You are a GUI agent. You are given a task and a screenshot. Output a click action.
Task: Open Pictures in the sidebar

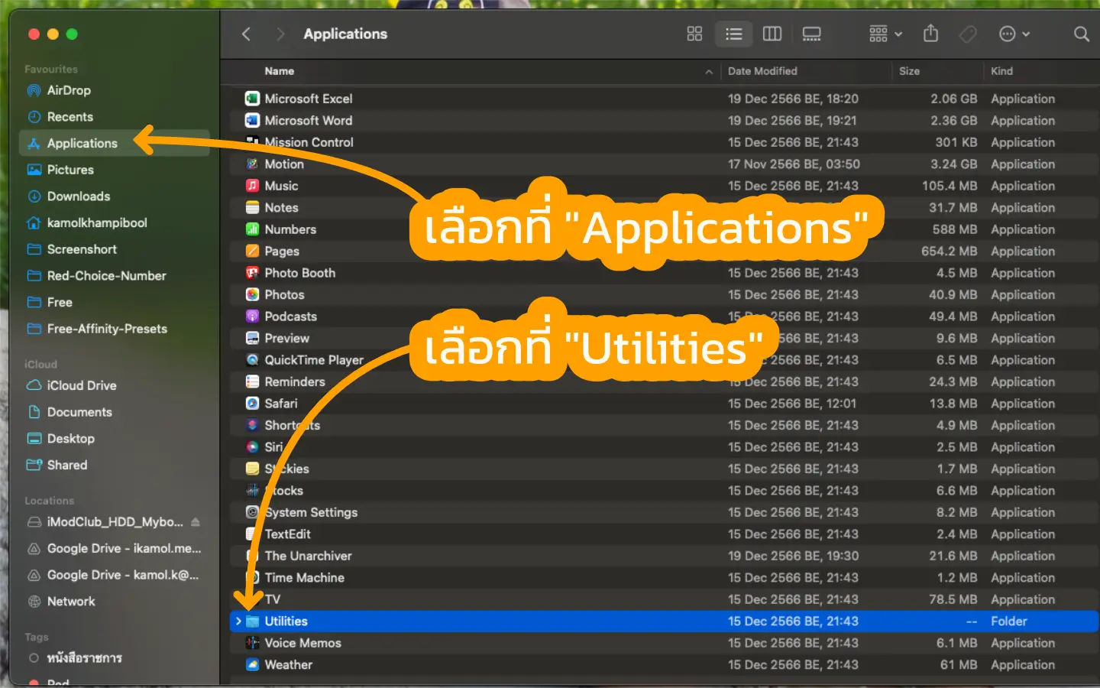point(114,170)
